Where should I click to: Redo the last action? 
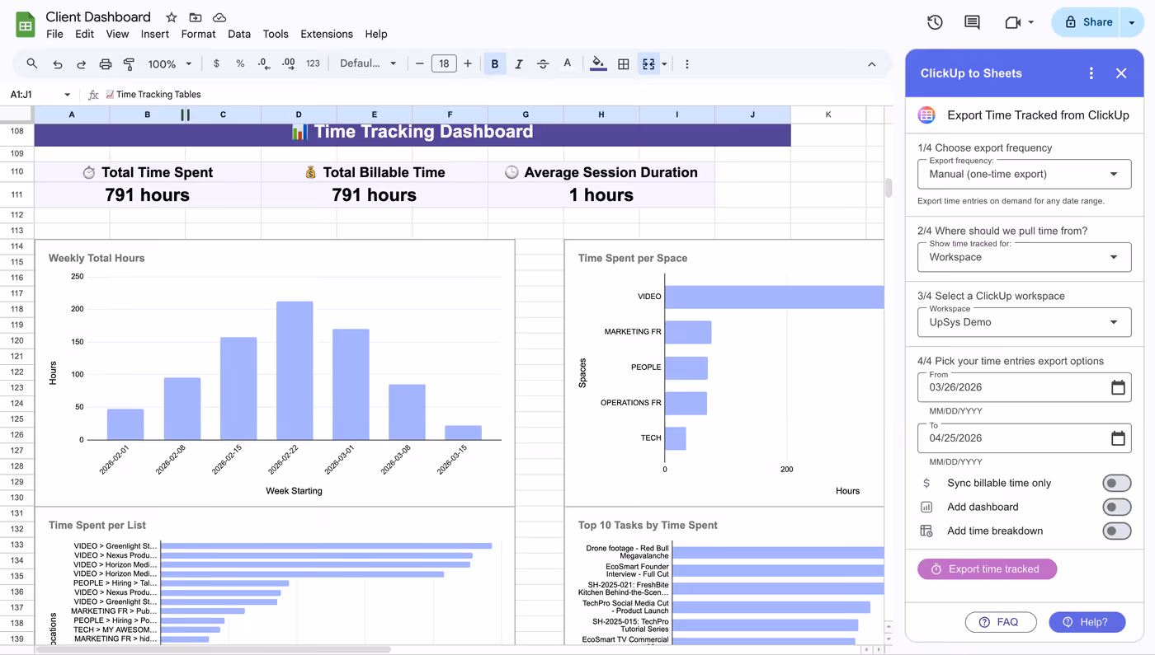(x=82, y=63)
